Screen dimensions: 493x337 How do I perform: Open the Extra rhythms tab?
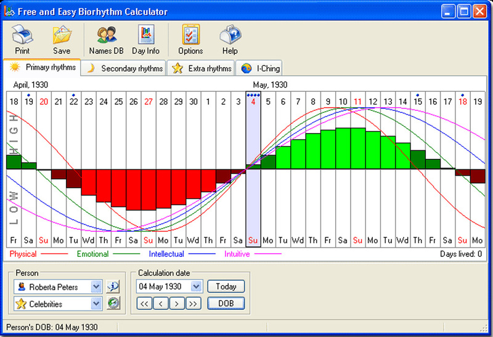point(201,68)
